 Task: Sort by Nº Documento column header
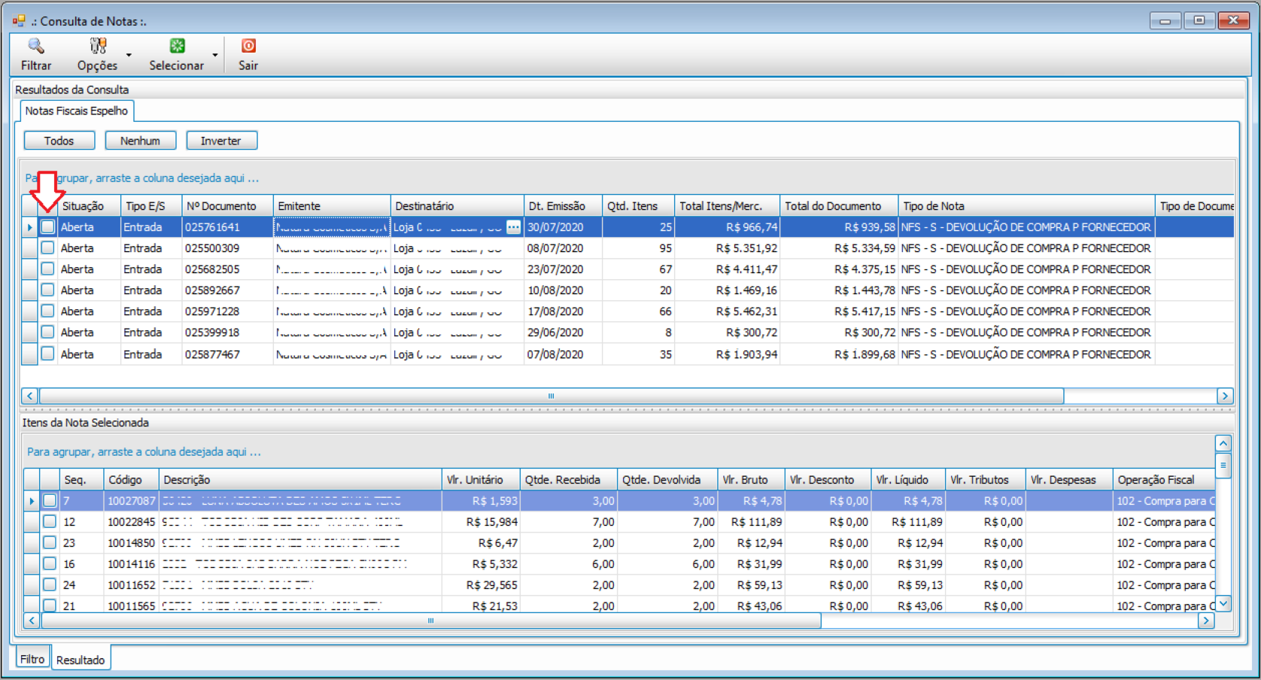227,206
